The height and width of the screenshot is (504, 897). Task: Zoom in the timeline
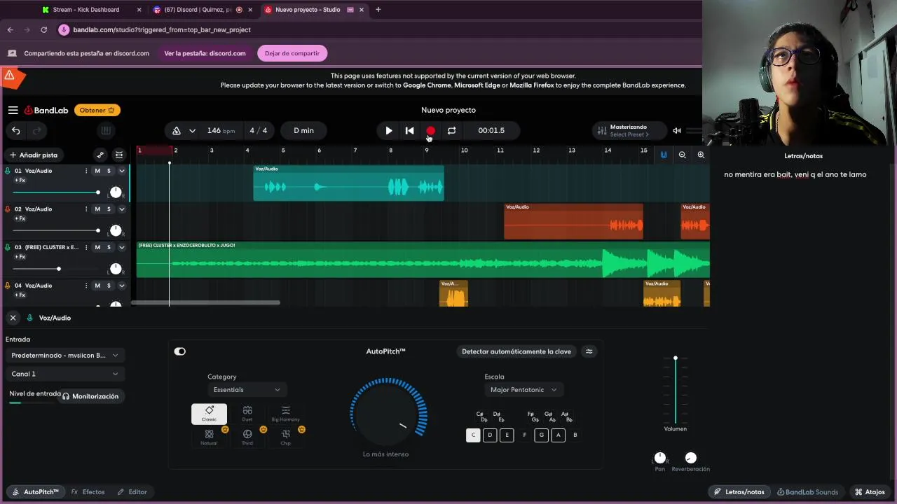click(x=701, y=155)
